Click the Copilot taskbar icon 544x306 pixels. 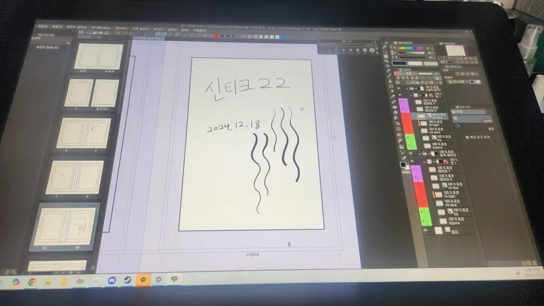[16, 282]
